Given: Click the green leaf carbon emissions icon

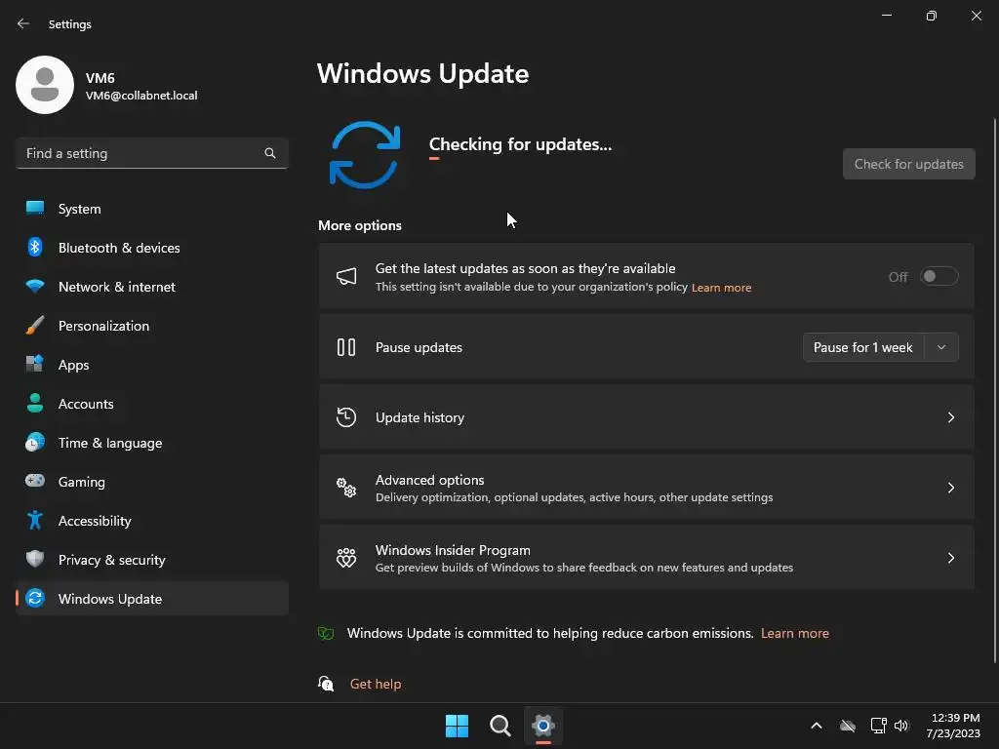Looking at the screenshot, I should 326,633.
